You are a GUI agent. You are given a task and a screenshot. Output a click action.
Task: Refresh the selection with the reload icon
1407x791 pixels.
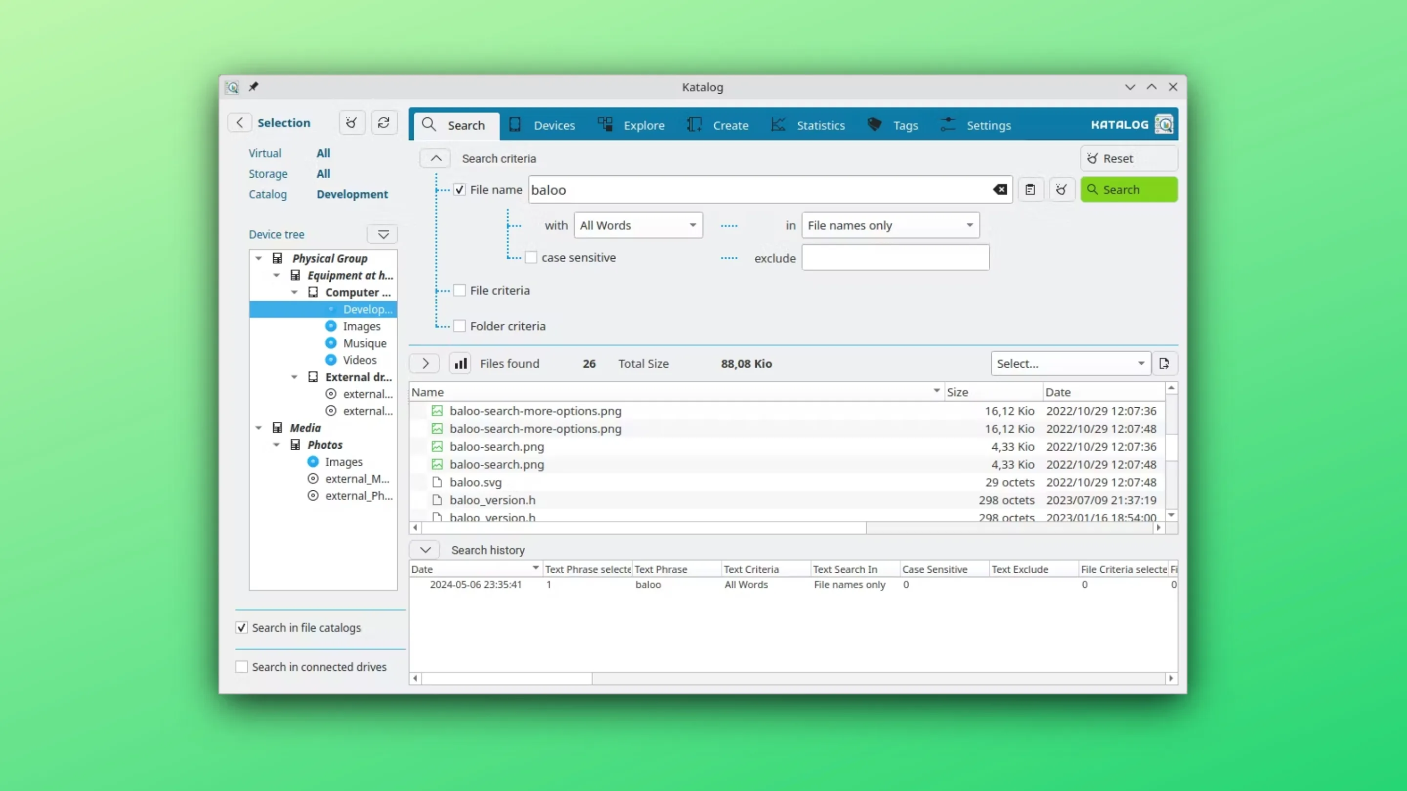(384, 122)
